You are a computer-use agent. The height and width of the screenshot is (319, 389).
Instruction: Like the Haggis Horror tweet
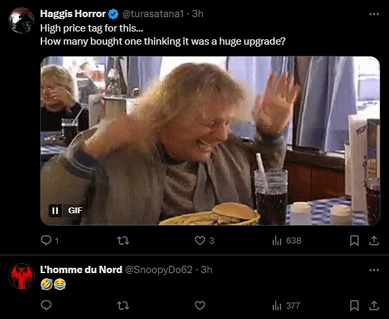[x=204, y=240]
